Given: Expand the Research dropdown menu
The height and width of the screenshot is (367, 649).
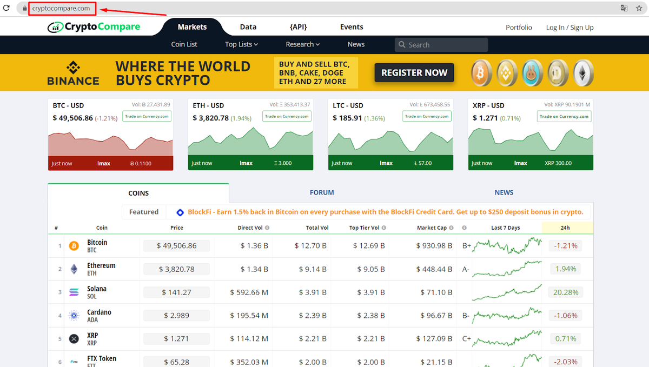Looking at the screenshot, I should click(303, 44).
